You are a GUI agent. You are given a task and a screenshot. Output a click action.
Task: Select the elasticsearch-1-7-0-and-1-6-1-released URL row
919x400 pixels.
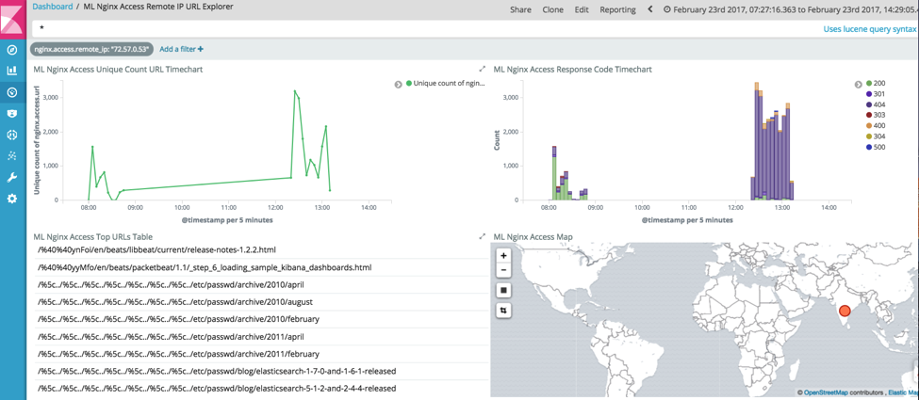click(x=261, y=372)
